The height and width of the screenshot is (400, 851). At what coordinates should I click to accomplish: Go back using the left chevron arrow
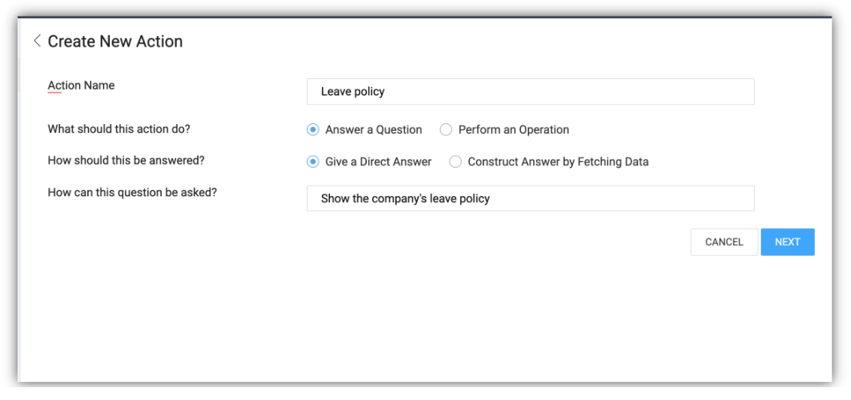tap(38, 41)
